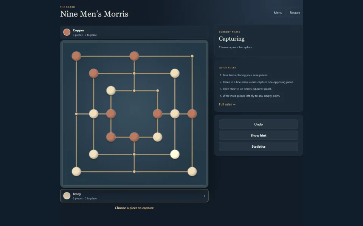Screen dimensions: 363x226
Task: Click the Ivory player color swatch
Action: (67, 196)
